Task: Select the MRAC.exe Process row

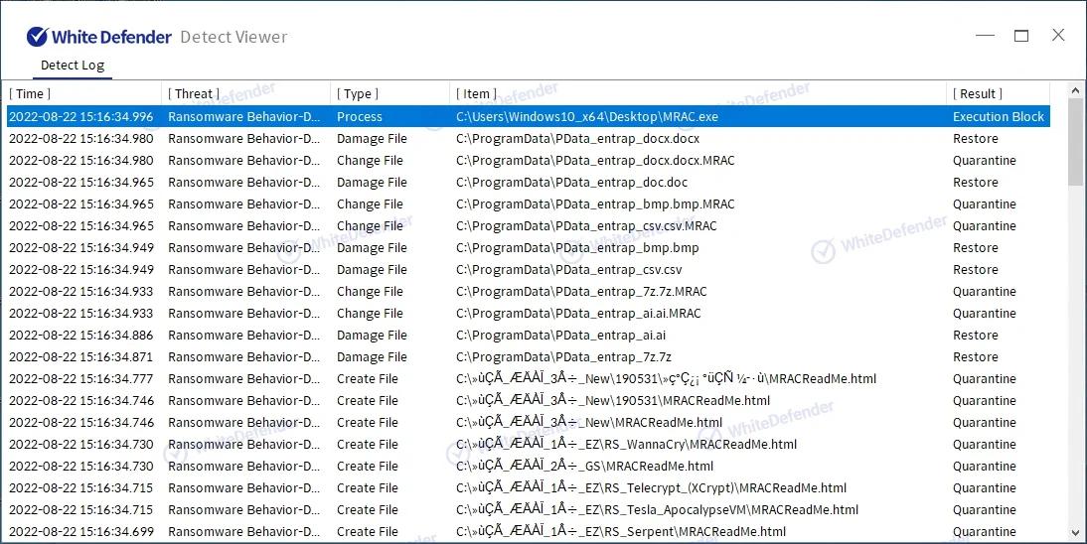Action: (x=586, y=117)
